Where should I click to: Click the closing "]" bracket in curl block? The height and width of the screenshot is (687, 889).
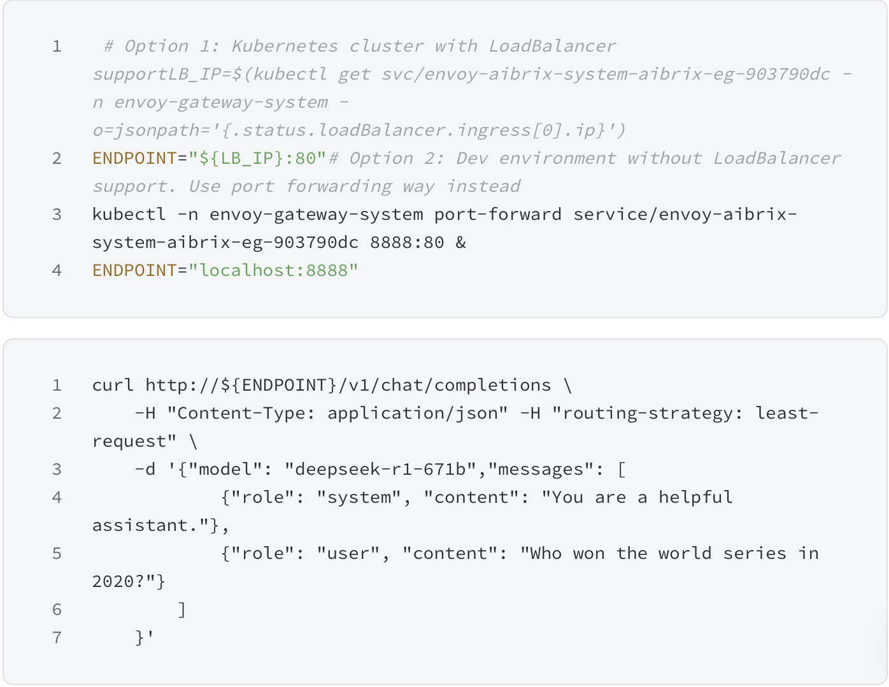tap(182, 610)
